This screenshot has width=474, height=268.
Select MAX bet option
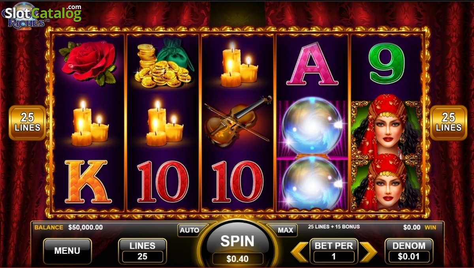tap(286, 230)
